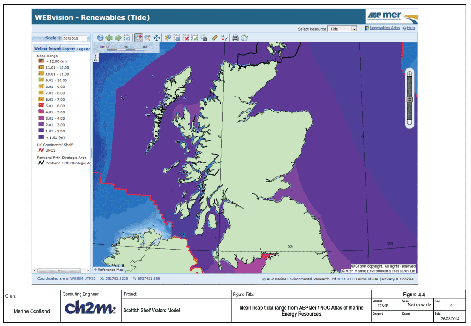Select the zoom-to-selection toolbar icon
Image resolution: width=471 pixels, height=326 pixels.
pyautogui.click(x=127, y=38)
